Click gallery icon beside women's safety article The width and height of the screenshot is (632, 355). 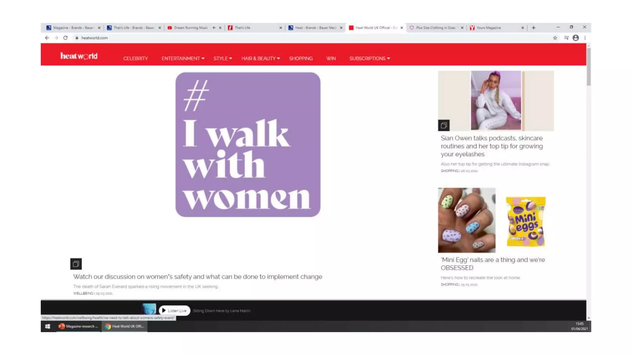(x=76, y=264)
